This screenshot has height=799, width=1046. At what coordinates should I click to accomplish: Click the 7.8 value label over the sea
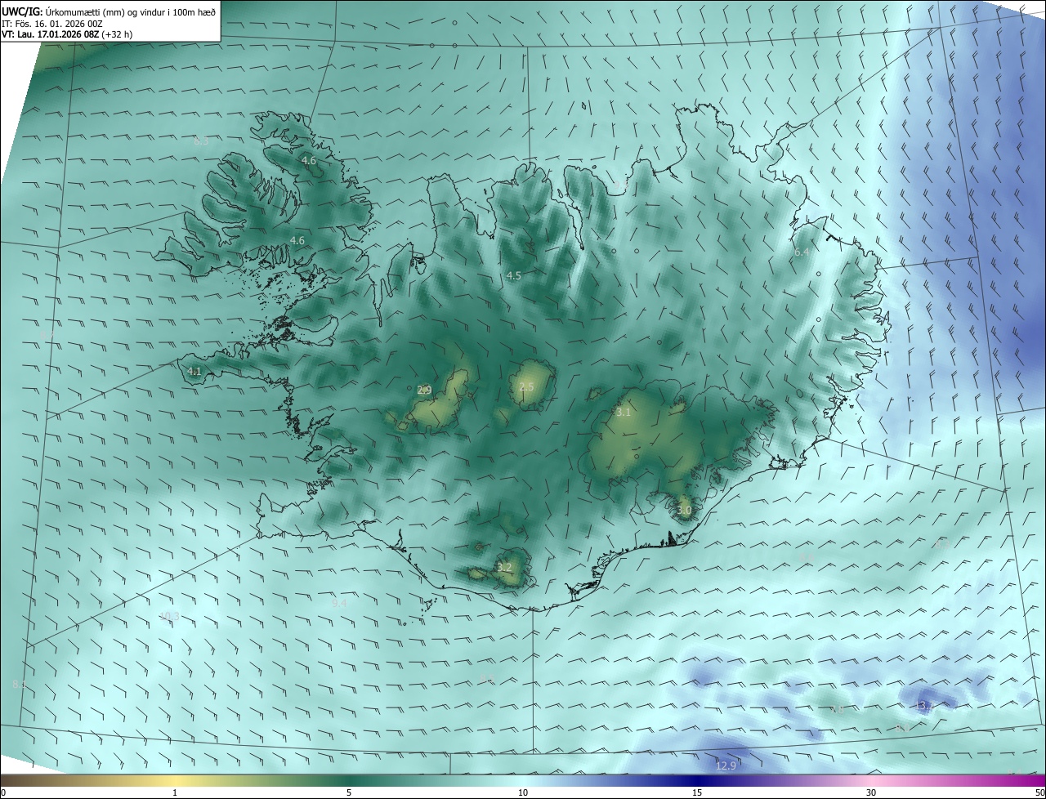point(836,710)
